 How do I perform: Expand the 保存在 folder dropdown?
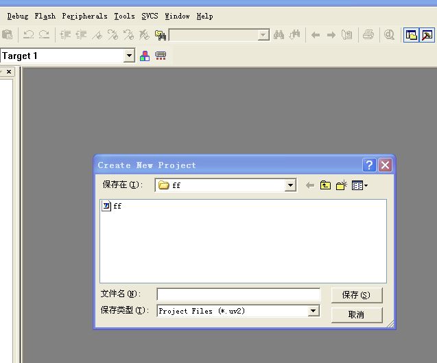coord(290,185)
